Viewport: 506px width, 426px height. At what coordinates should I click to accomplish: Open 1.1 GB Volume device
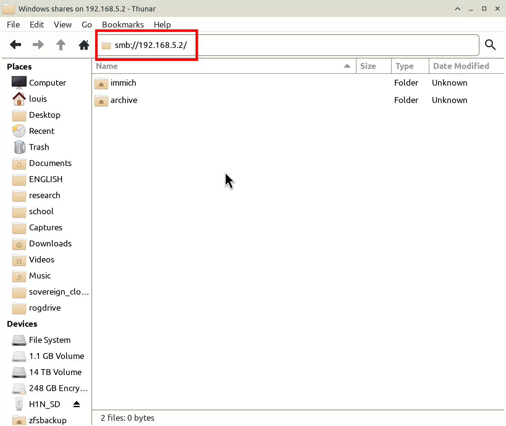click(x=46, y=356)
